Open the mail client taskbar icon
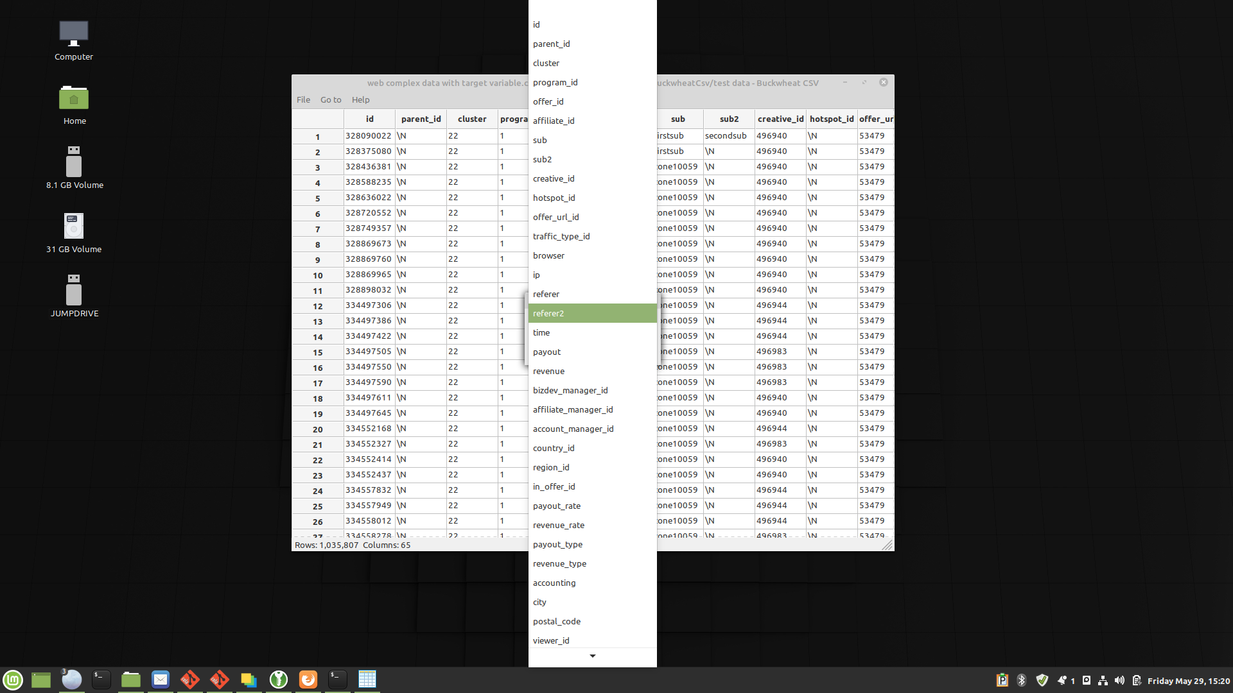This screenshot has width=1233, height=693. pyautogui.click(x=161, y=679)
